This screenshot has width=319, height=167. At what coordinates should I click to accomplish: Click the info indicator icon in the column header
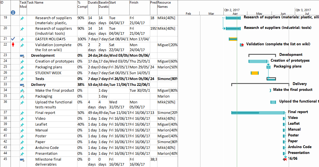[x=13, y=13]
